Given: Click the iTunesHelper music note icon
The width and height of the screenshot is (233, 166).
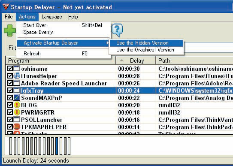Looking at the screenshot, I should coord(17,76).
